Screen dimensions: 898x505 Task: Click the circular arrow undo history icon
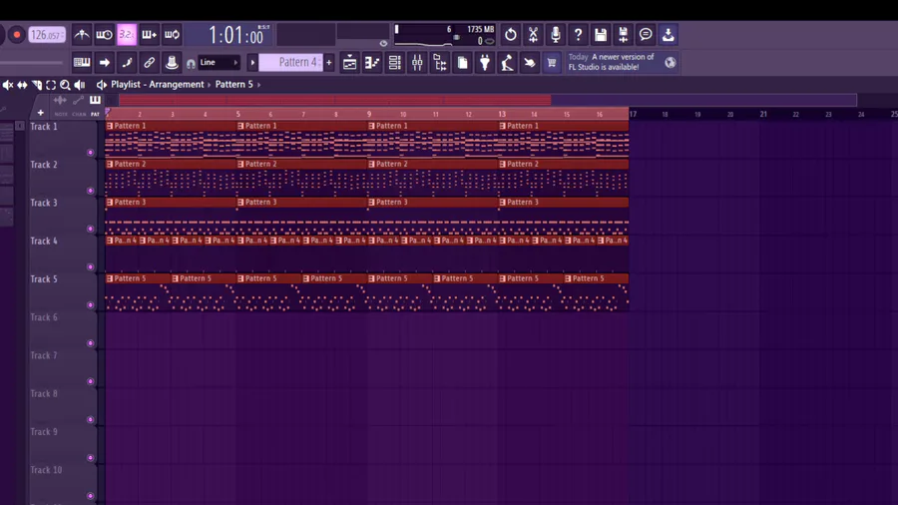[x=510, y=35]
